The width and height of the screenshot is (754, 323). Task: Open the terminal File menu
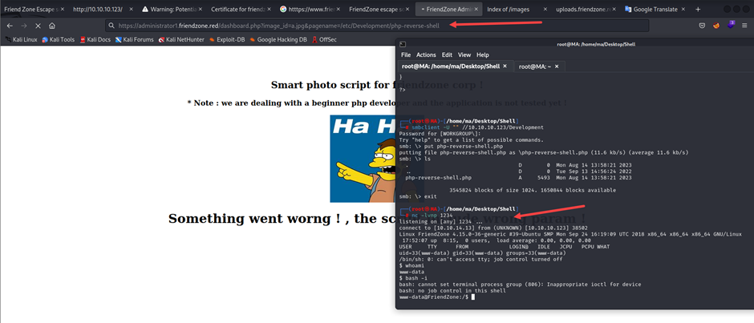click(406, 55)
